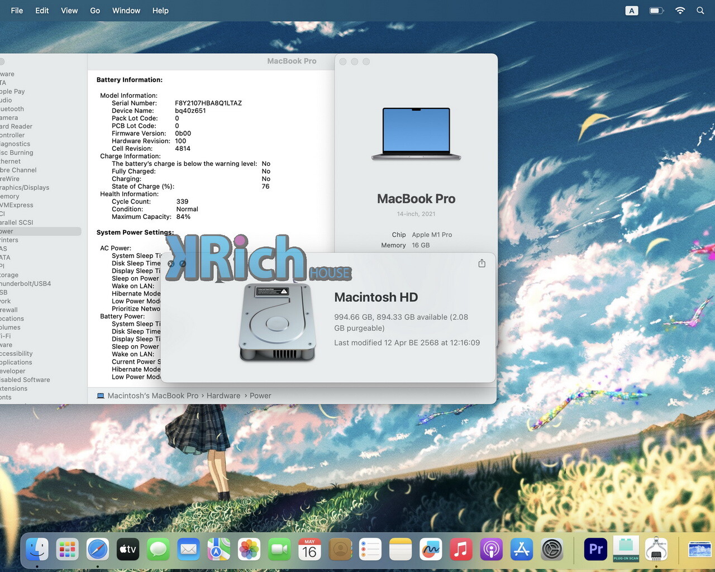
Task: Open Contacts from the dock
Action: tap(340, 550)
